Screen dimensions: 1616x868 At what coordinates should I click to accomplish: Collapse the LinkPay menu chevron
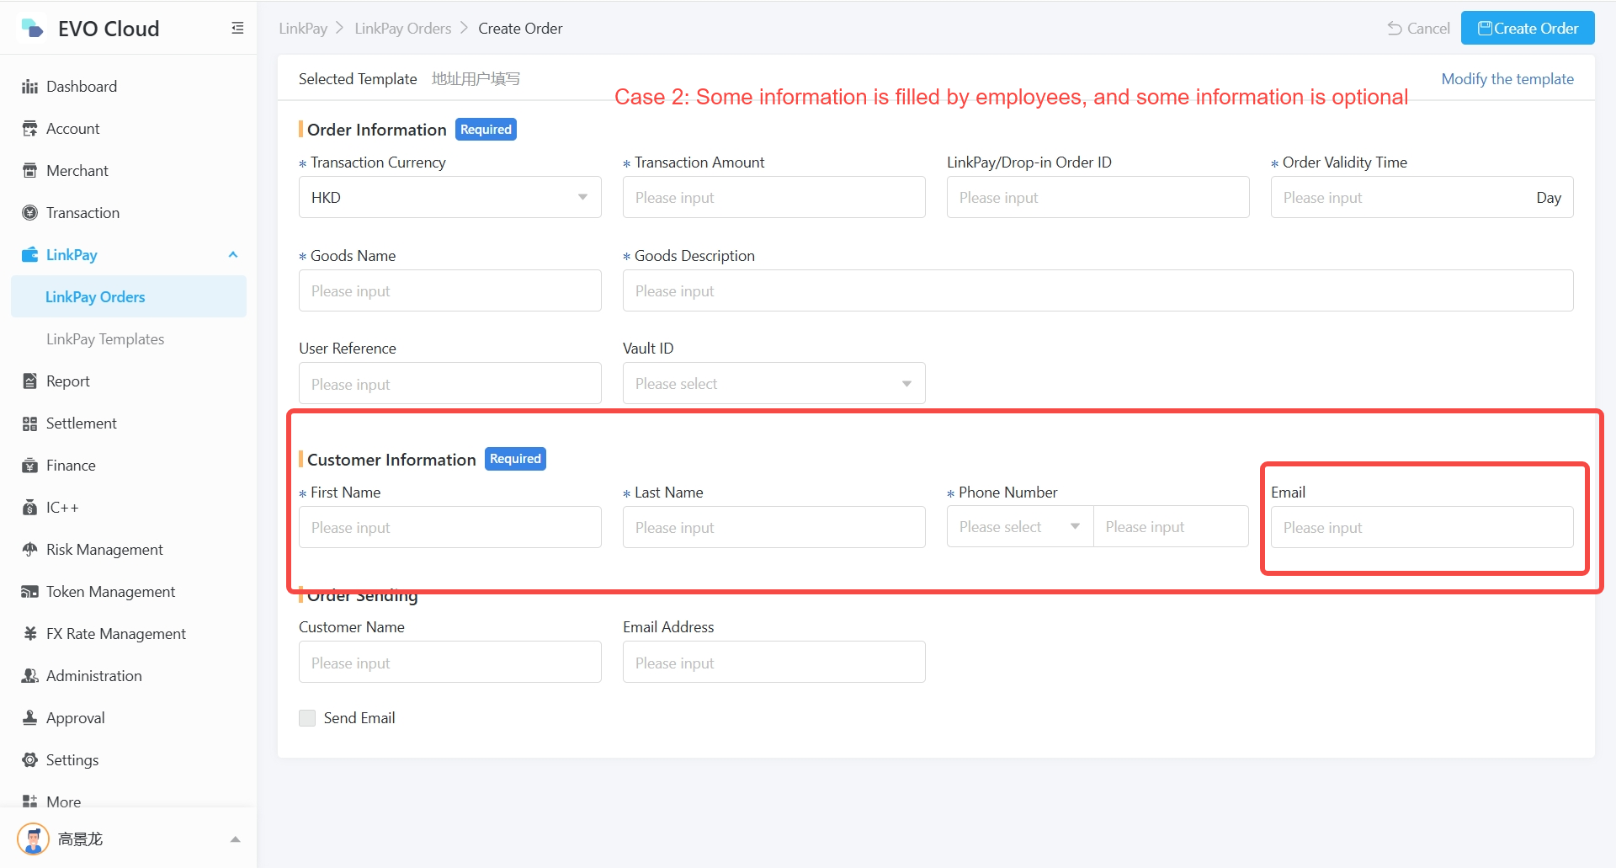pos(233,255)
